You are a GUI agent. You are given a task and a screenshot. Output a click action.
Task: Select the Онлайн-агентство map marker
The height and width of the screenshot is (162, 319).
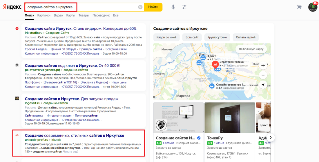tap(212, 86)
